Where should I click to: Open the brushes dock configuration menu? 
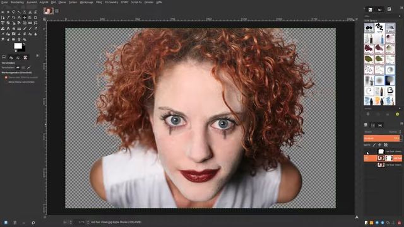click(x=401, y=8)
